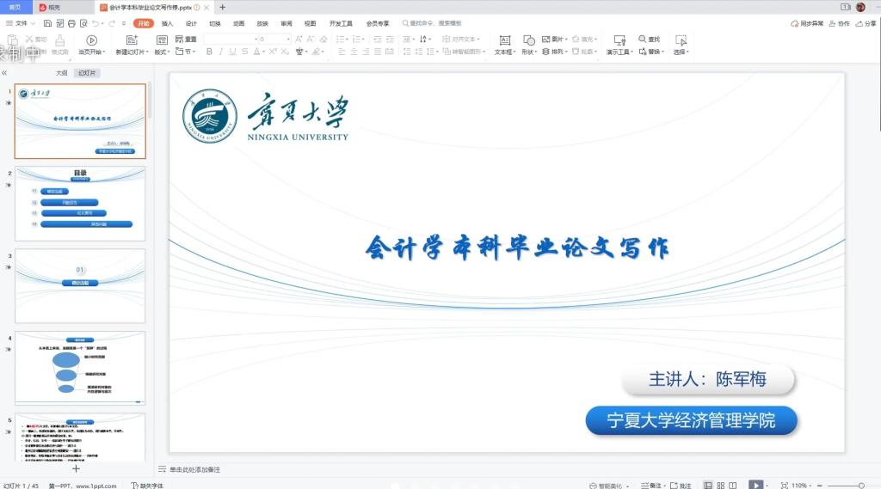The height and width of the screenshot is (489, 881).
Task: Expand the 文件 menu dropdown
Action: point(21,23)
